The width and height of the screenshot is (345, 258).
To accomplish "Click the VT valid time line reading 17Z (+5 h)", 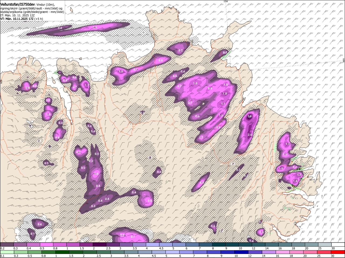I will (22, 19).
